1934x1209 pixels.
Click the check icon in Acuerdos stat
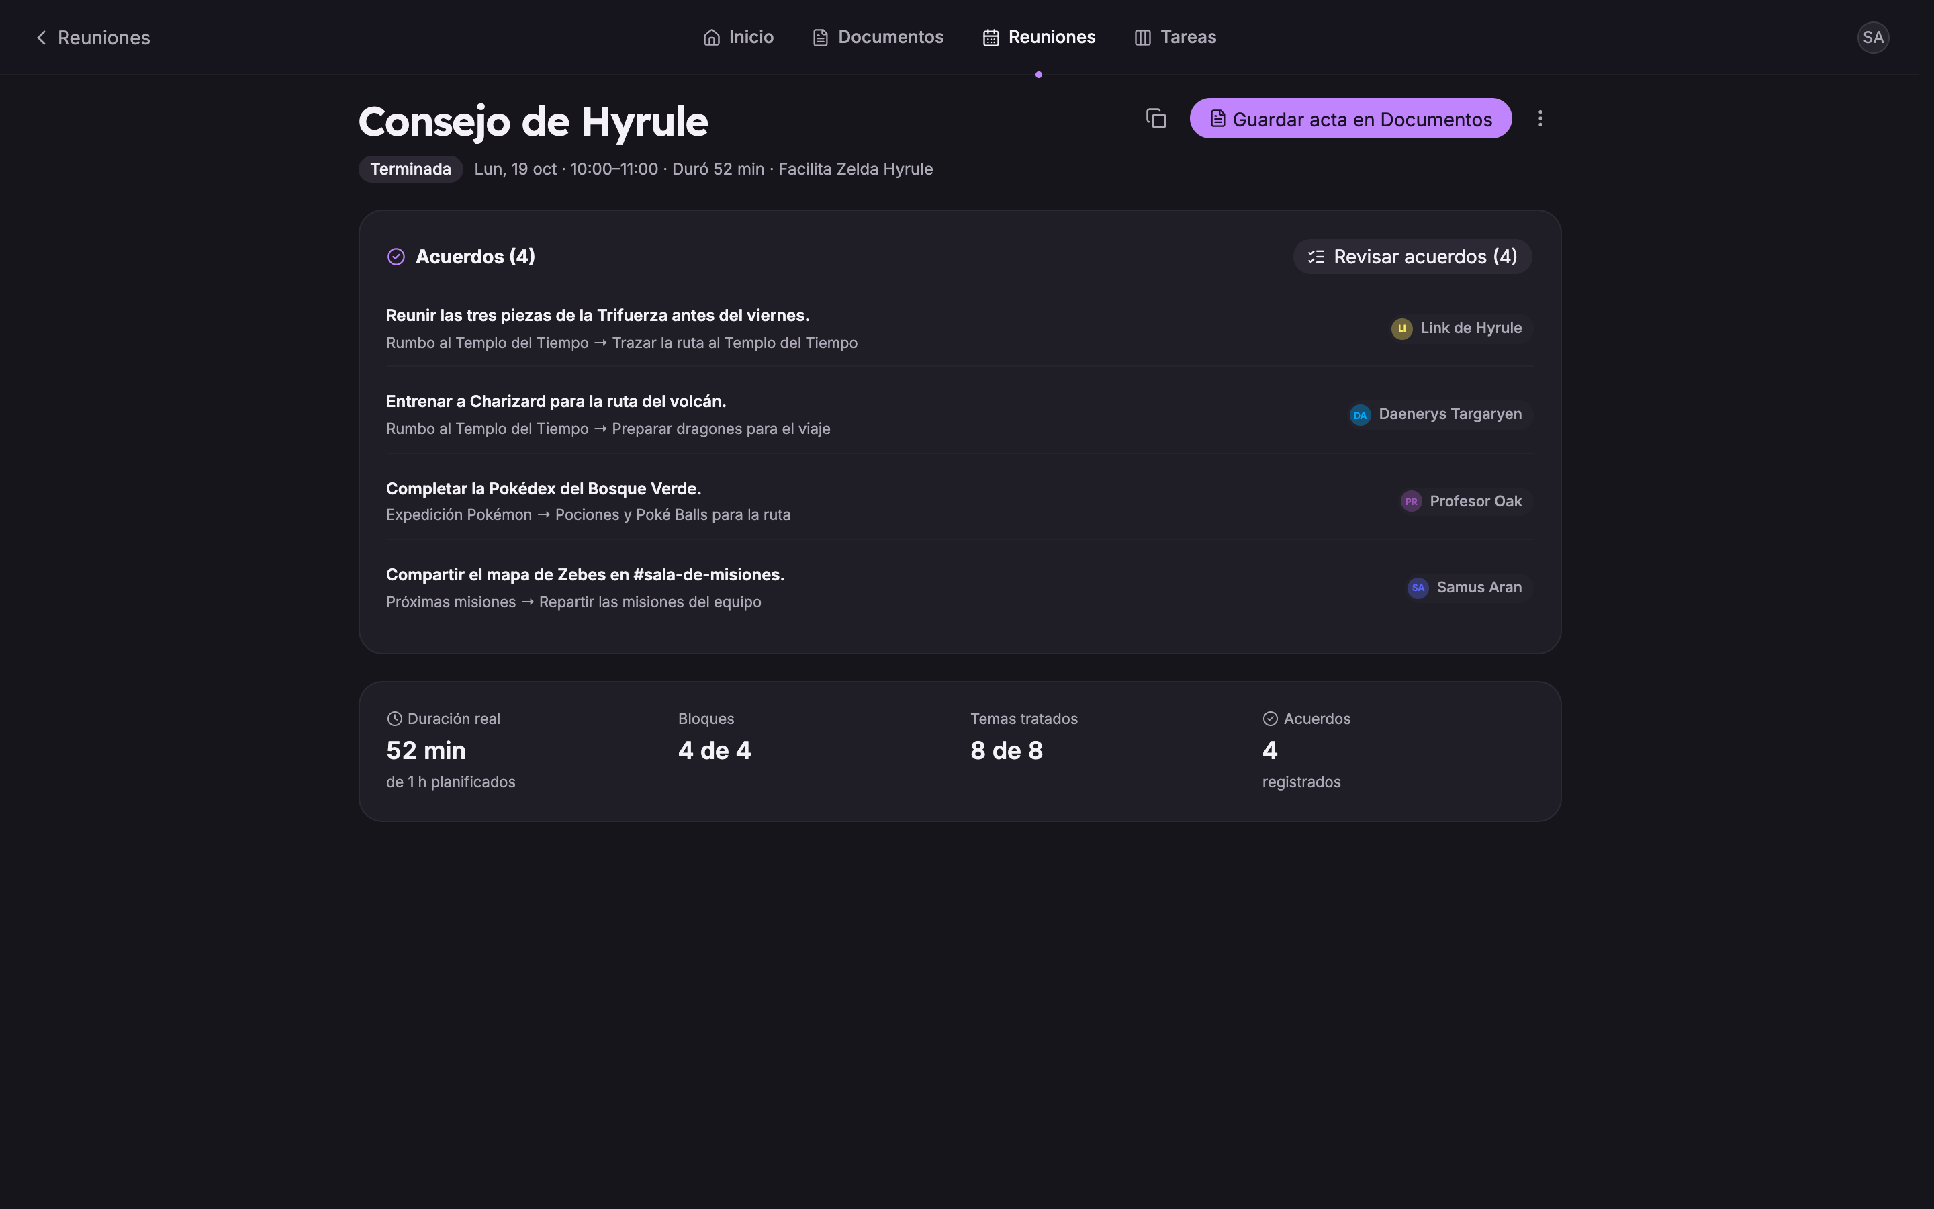(1270, 719)
